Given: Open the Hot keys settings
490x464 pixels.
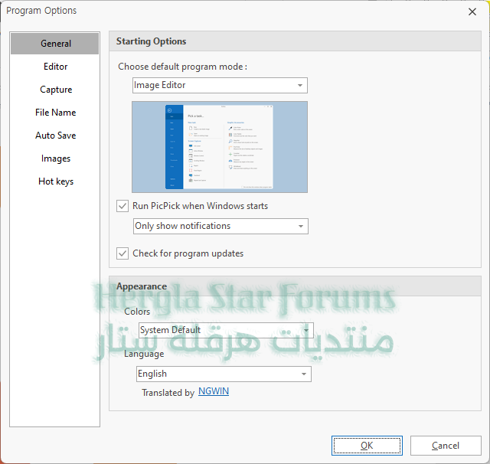Looking at the screenshot, I should [x=55, y=181].
